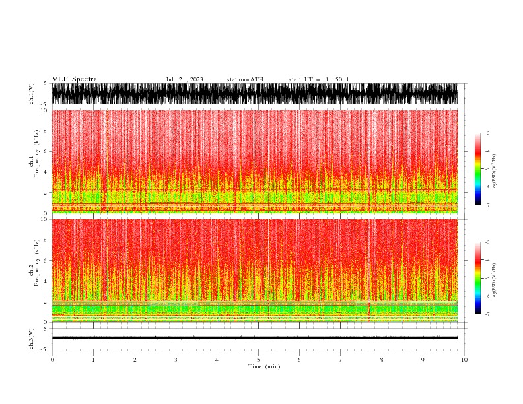Click the time axis tick label '2'

(135, 360)
